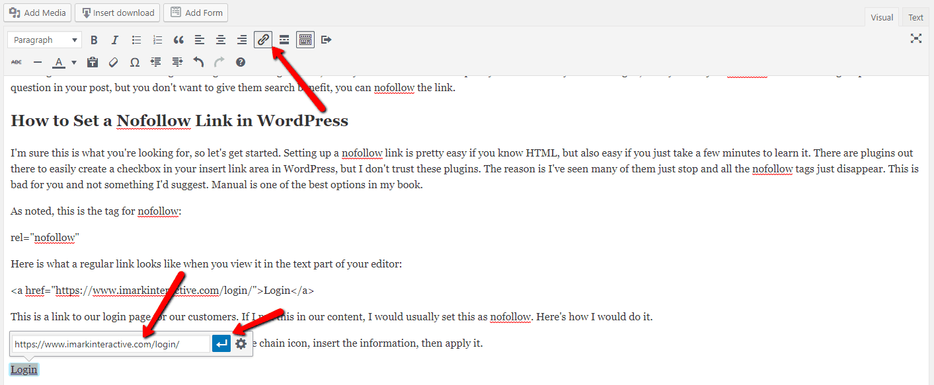The width and height of the screenshot is (934, 385).
Task: Click the Add Media button
Action: tap(37, 13)
